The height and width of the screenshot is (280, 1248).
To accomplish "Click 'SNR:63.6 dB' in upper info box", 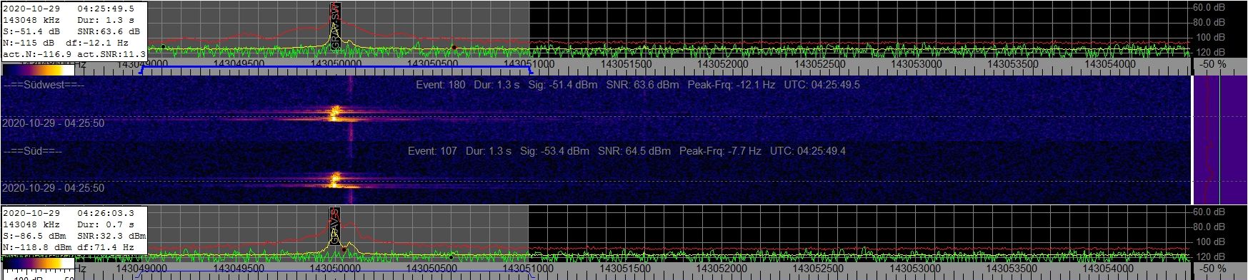I will [109, 32].
